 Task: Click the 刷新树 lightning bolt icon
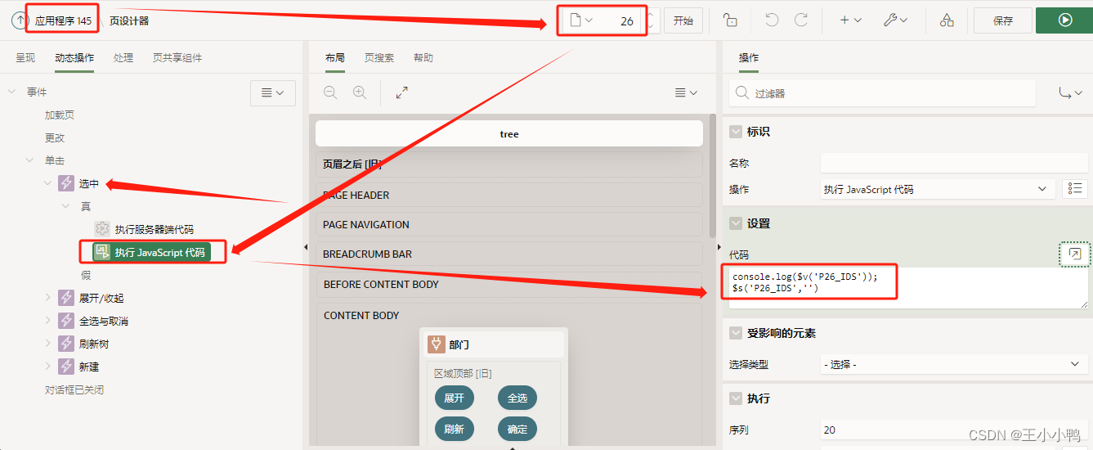[x=66, y=344]
